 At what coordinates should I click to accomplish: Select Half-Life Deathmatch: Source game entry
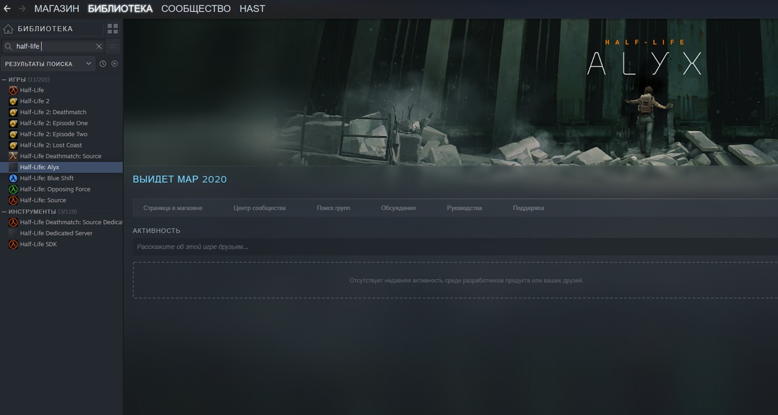pyautogui.click(x=62, y=156)
